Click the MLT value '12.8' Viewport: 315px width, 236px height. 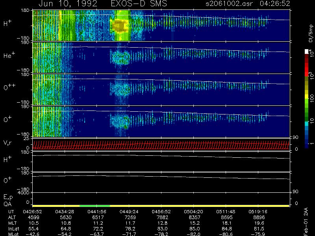163,223
